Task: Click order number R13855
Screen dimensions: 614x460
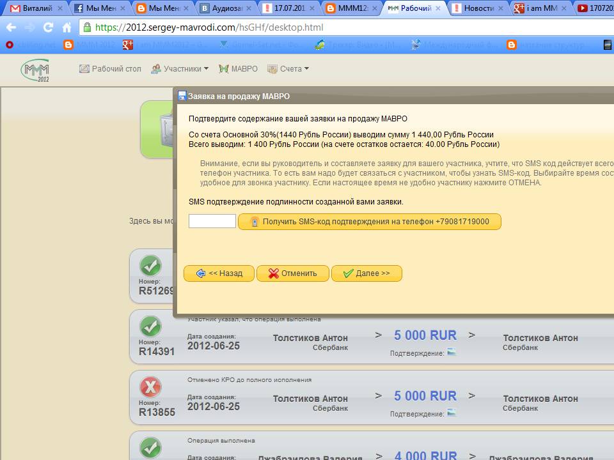Action: [157, 412]
